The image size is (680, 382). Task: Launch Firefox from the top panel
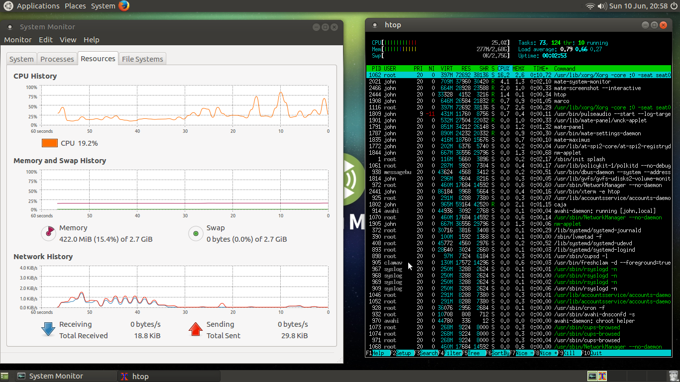tap(124, 6)
